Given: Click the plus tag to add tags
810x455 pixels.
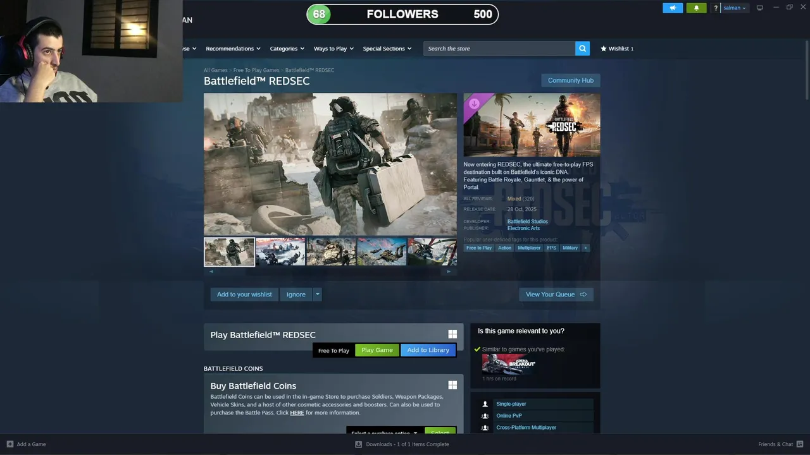Looking at the screenshot, I should (585, 248).
